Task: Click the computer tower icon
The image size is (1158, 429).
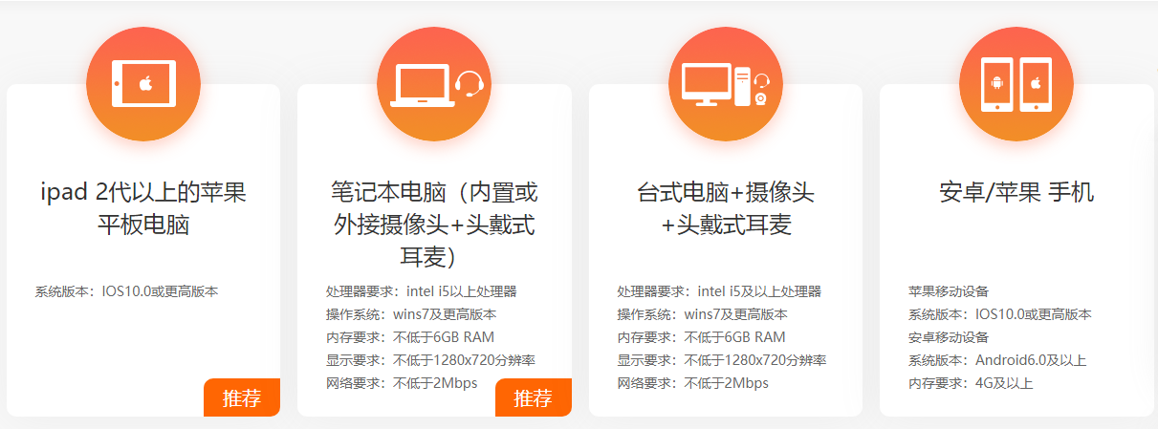Action: click(x=743, y=84)
